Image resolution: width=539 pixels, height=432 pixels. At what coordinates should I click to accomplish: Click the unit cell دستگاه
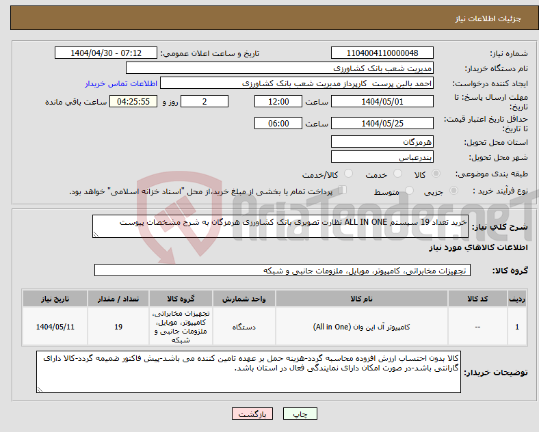point(244,327)
